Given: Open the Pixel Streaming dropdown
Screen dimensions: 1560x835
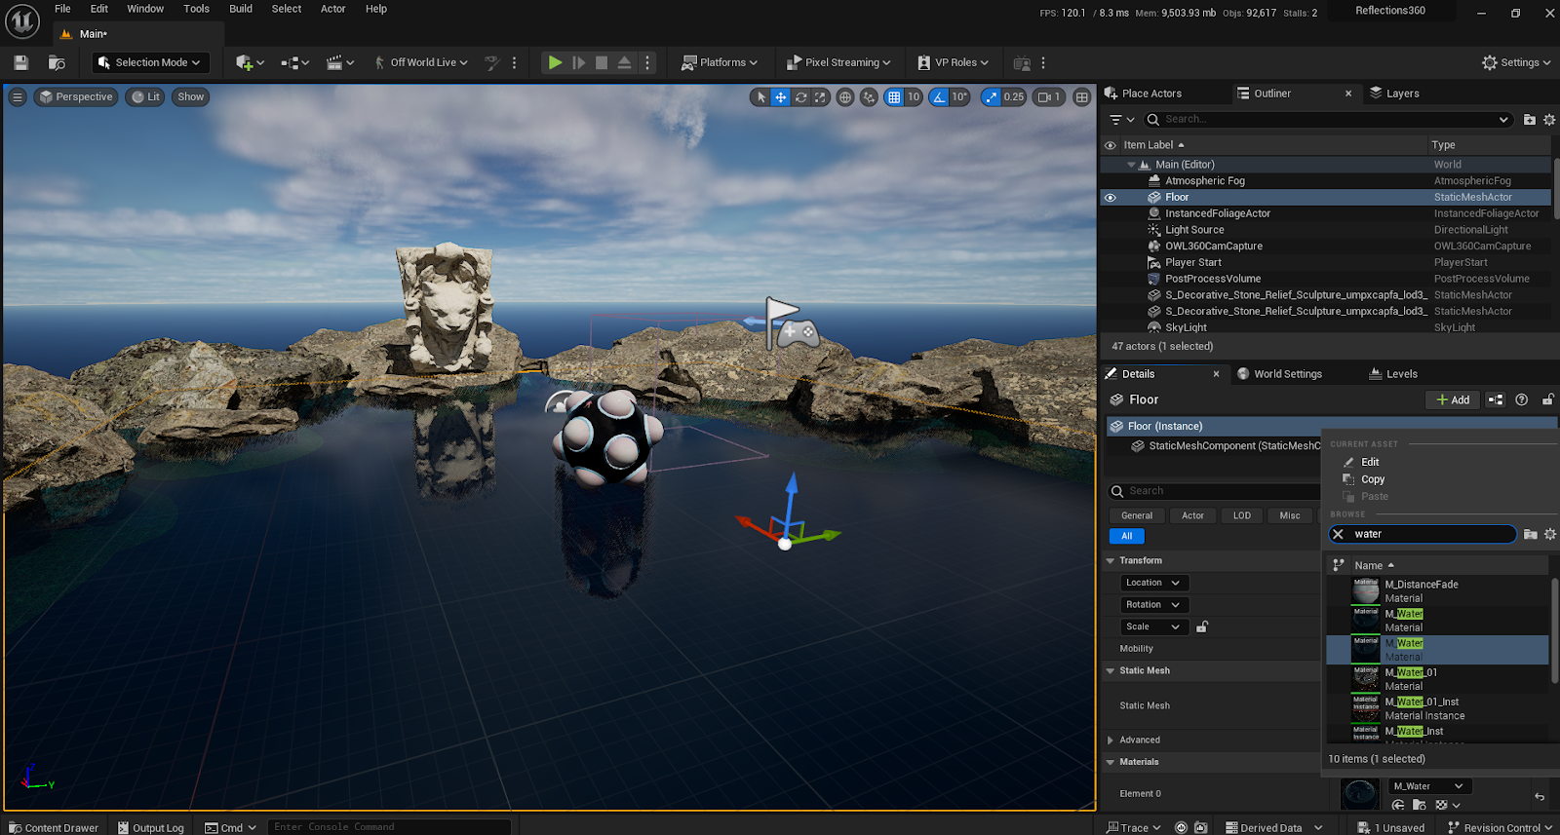Looking at the screenshot, I should [x=838, y=62].
